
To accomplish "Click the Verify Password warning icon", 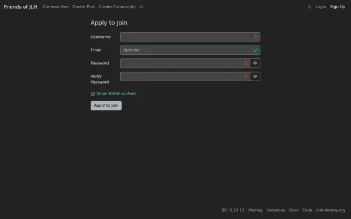I will [x=246, y=77].
